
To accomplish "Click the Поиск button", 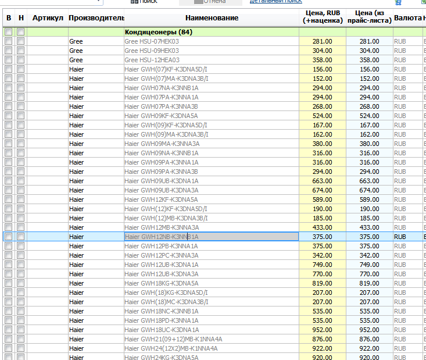I will (x=144, y=2).
